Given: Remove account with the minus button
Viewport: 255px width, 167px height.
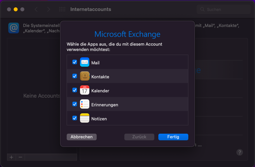Looking at the screenshot, I should 20,157.
